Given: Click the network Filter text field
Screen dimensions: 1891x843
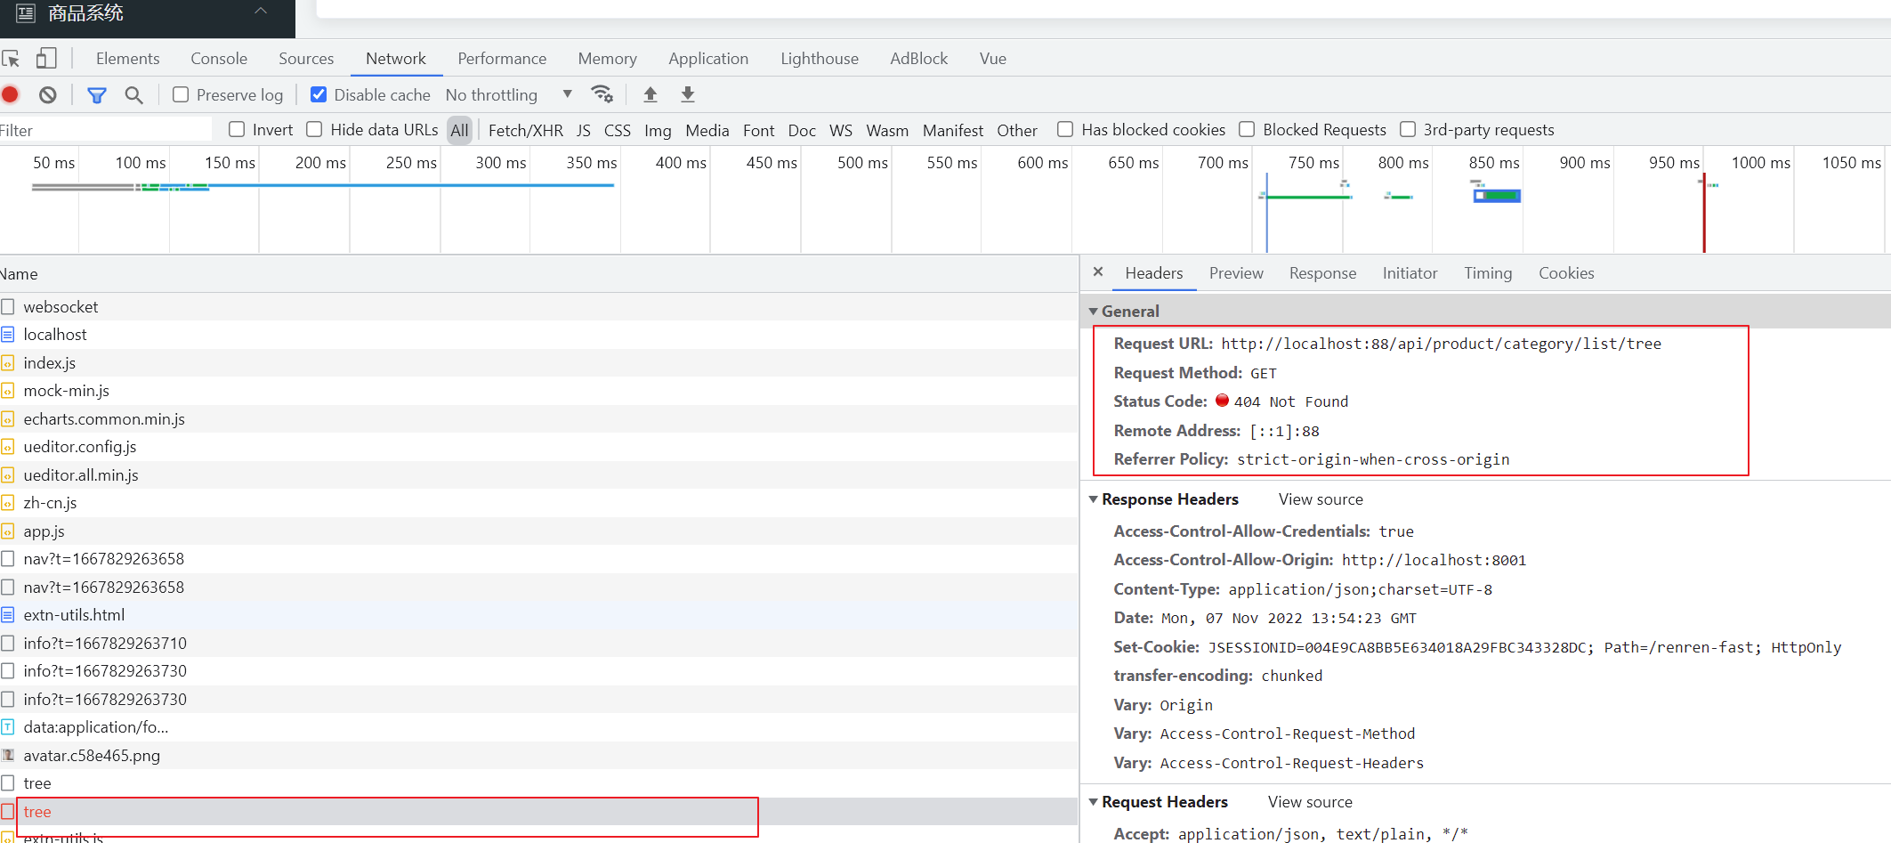Looking at the screenshot, I should [x=105, y=130].
